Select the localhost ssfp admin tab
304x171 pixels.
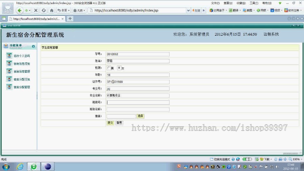[36, 19]
